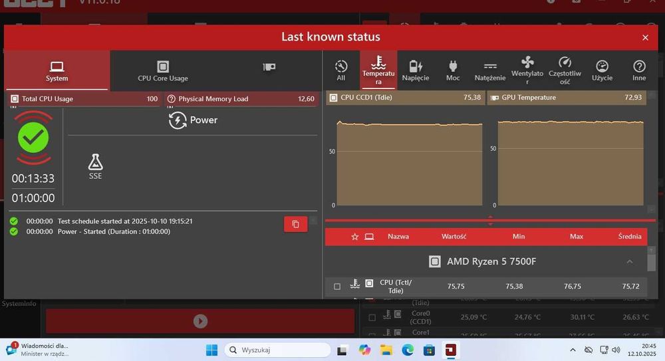Open Microsoft Edge from the taskbar
Image resolution: width=665 pixels, height=361 pixels.
408,350
